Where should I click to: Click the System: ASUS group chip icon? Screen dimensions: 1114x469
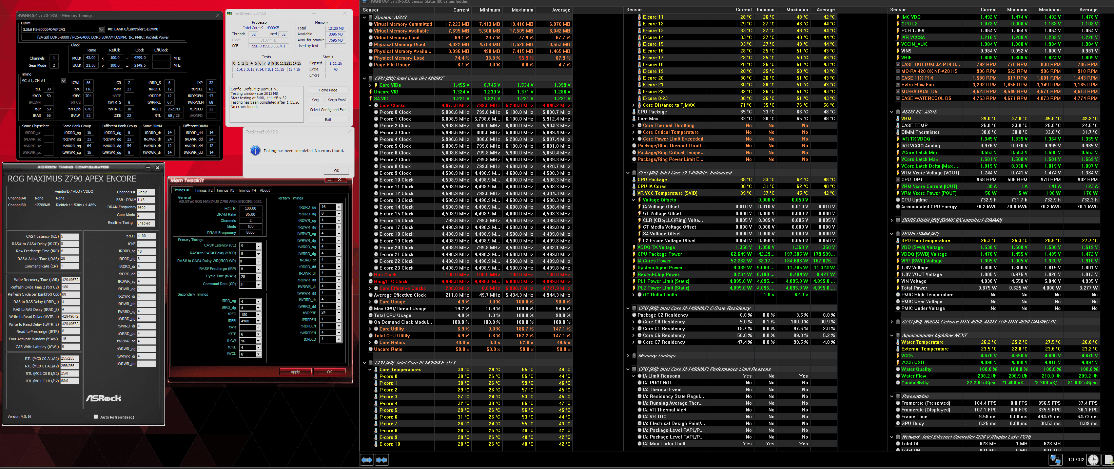[371, 17]
